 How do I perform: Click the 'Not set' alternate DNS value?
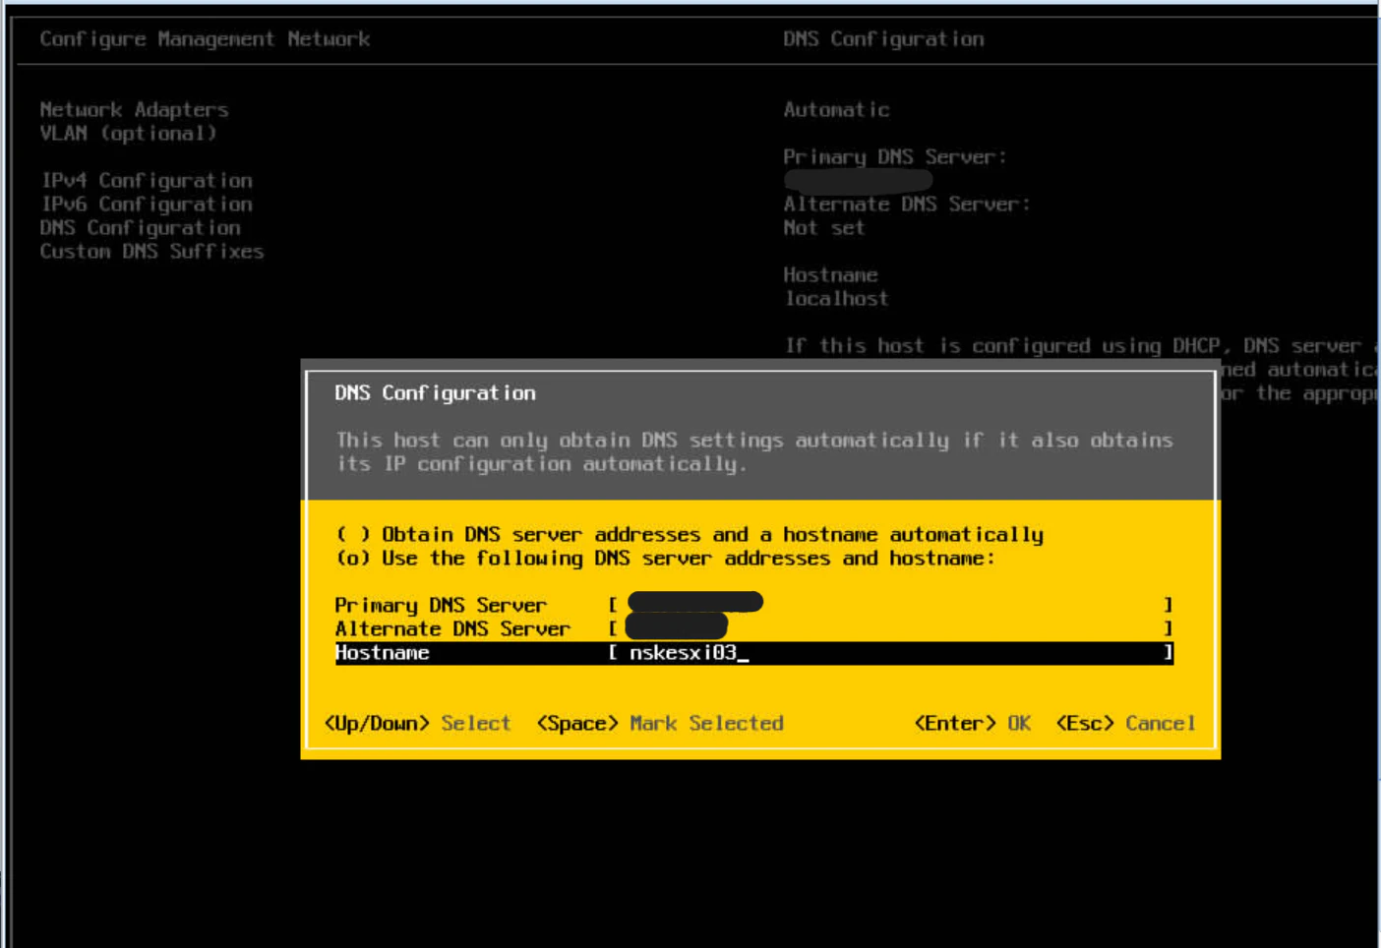click(824, 228)
